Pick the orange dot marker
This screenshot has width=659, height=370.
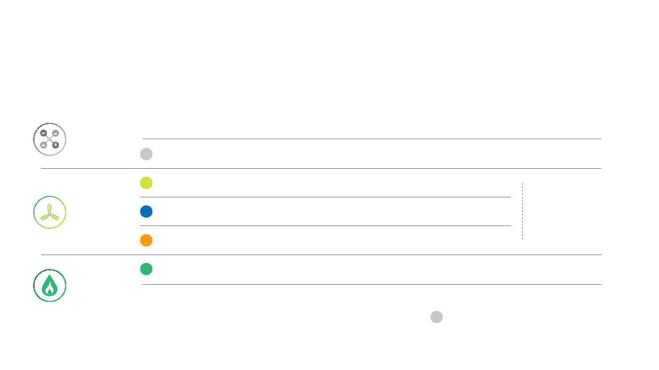point(146,240)
